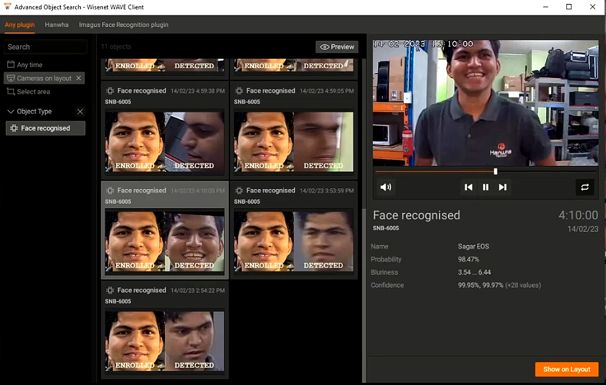Mute the preview audio
Image resolution: width=606 pixels, height=385 pixels.
point(386,187)
